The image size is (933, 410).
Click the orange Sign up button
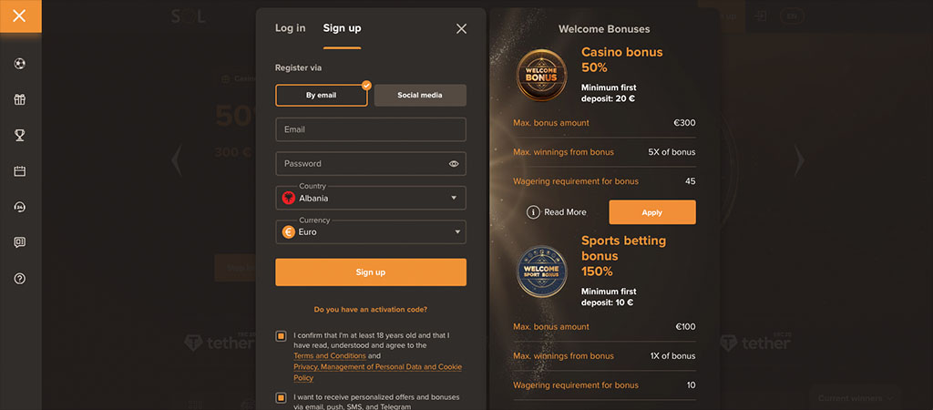(x=371, y=272)
